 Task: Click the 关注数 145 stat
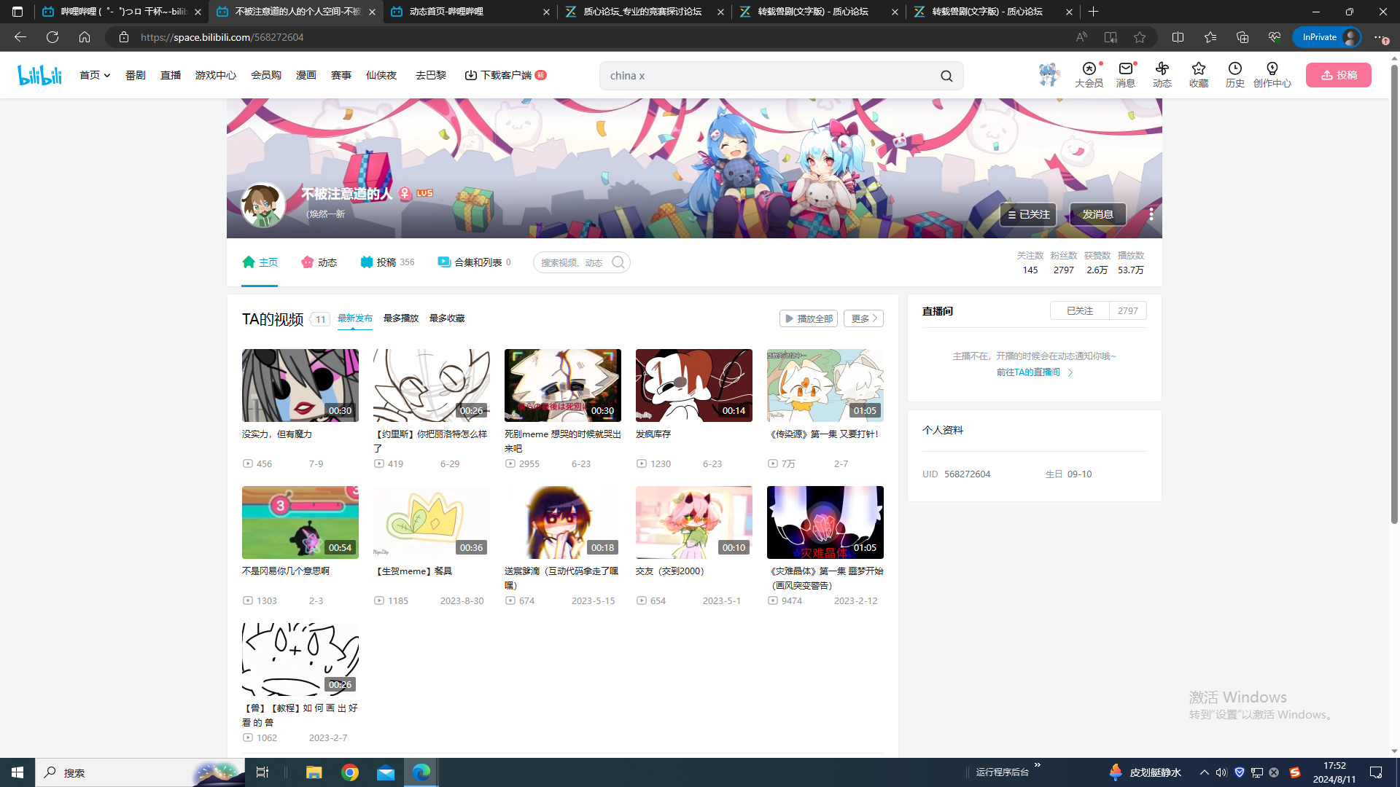(x=1030, y=263)
